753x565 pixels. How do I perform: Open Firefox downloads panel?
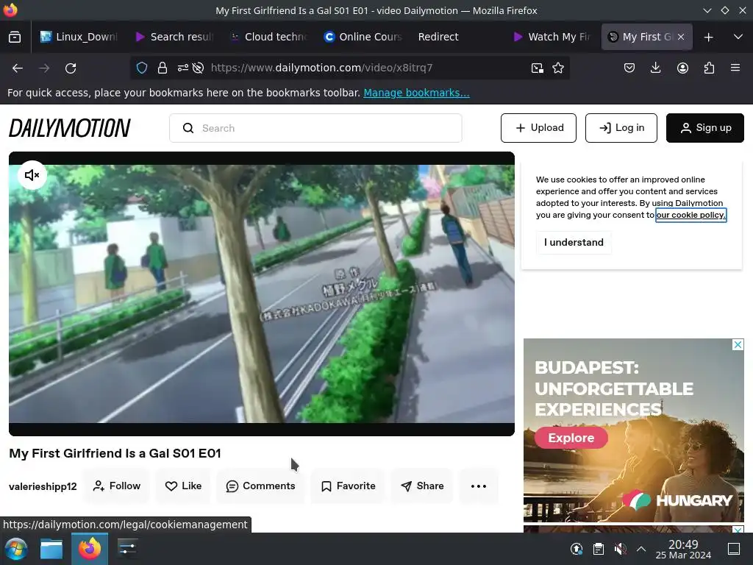pos(655,68)
